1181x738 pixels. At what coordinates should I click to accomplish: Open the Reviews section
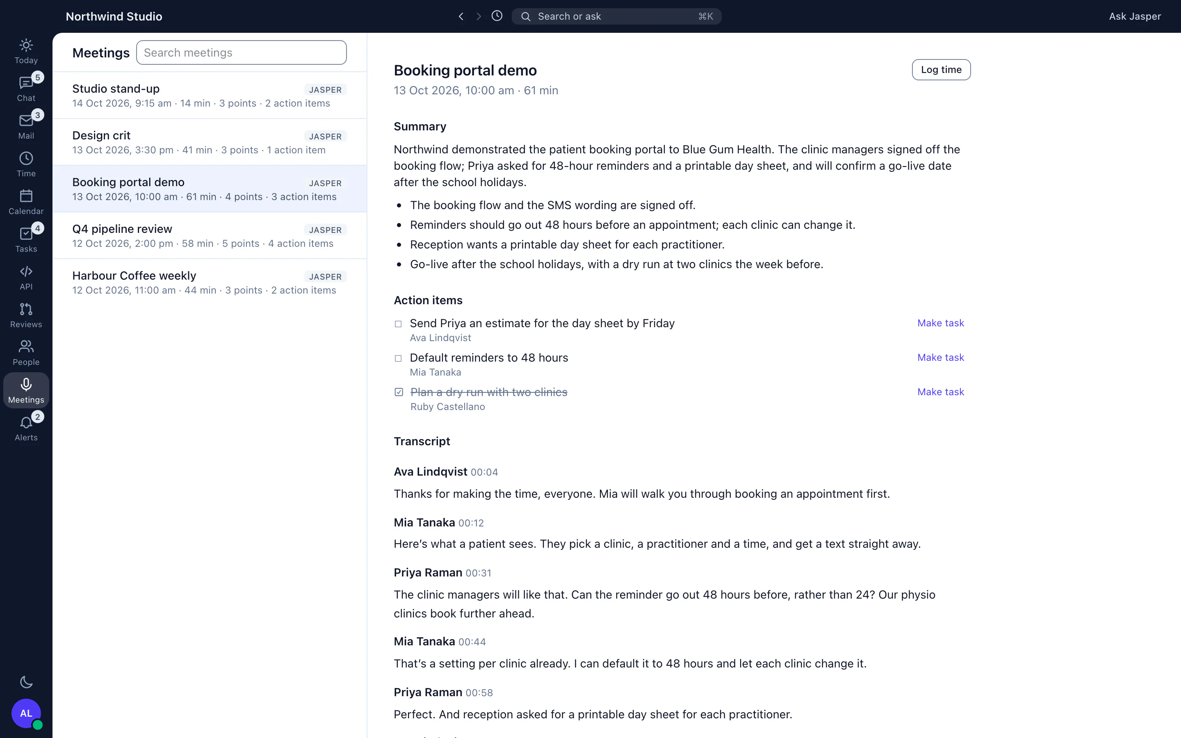click(x=26, y=315)
